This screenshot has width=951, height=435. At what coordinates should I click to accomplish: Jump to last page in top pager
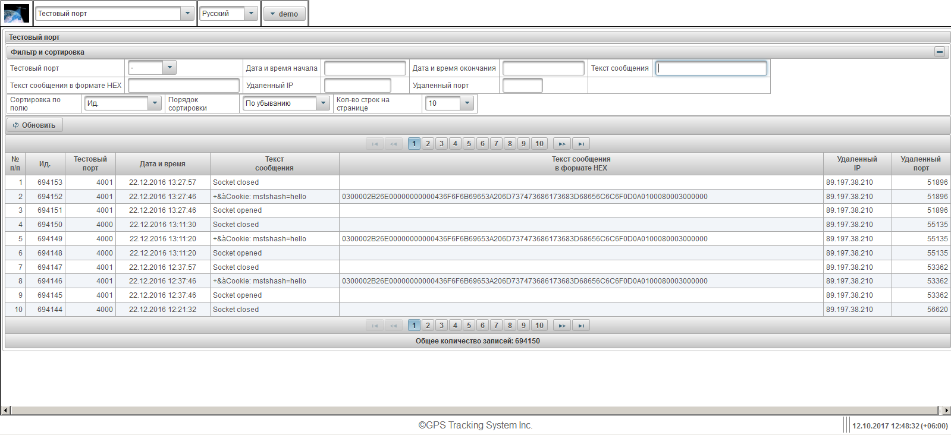581,144
